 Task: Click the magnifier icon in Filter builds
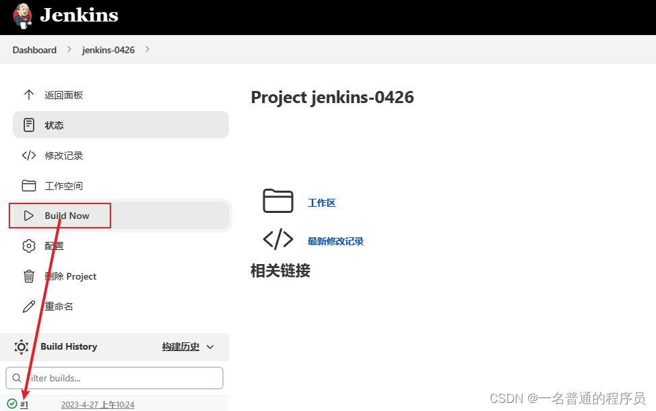(17, 378)
